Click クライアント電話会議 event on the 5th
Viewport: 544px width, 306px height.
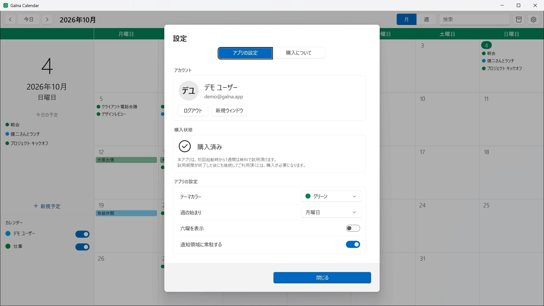[119, 107]
